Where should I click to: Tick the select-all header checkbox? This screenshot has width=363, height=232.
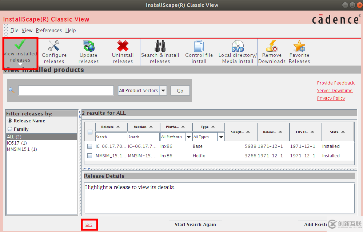(x=90, y=132)
